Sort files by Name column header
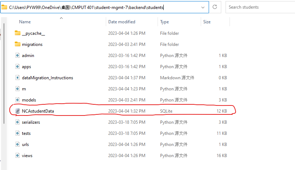 pyautogui.click(x=25, y=22)
